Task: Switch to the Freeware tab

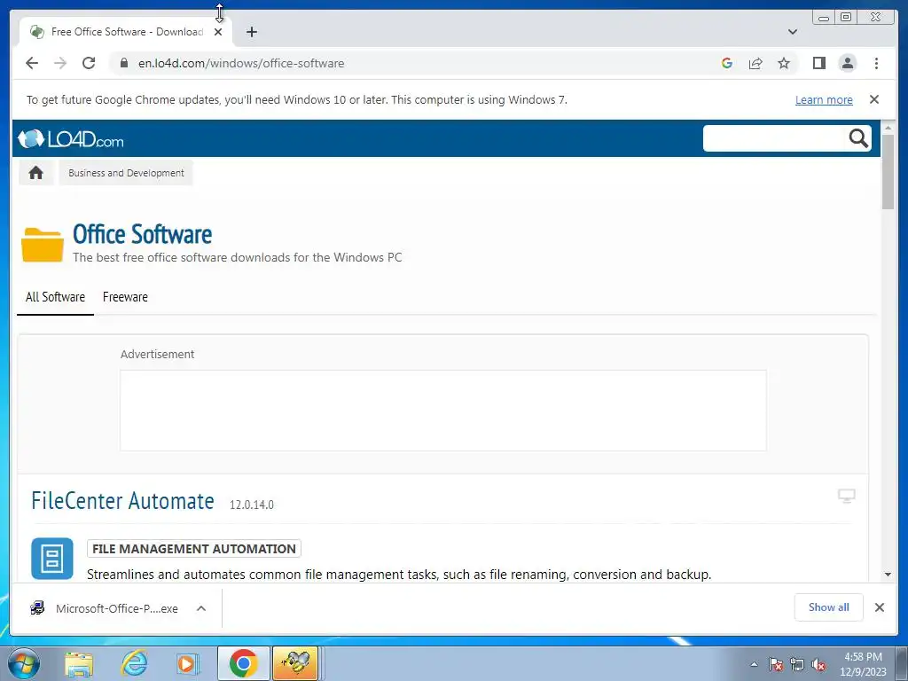Action: click(x=125, y=297)
